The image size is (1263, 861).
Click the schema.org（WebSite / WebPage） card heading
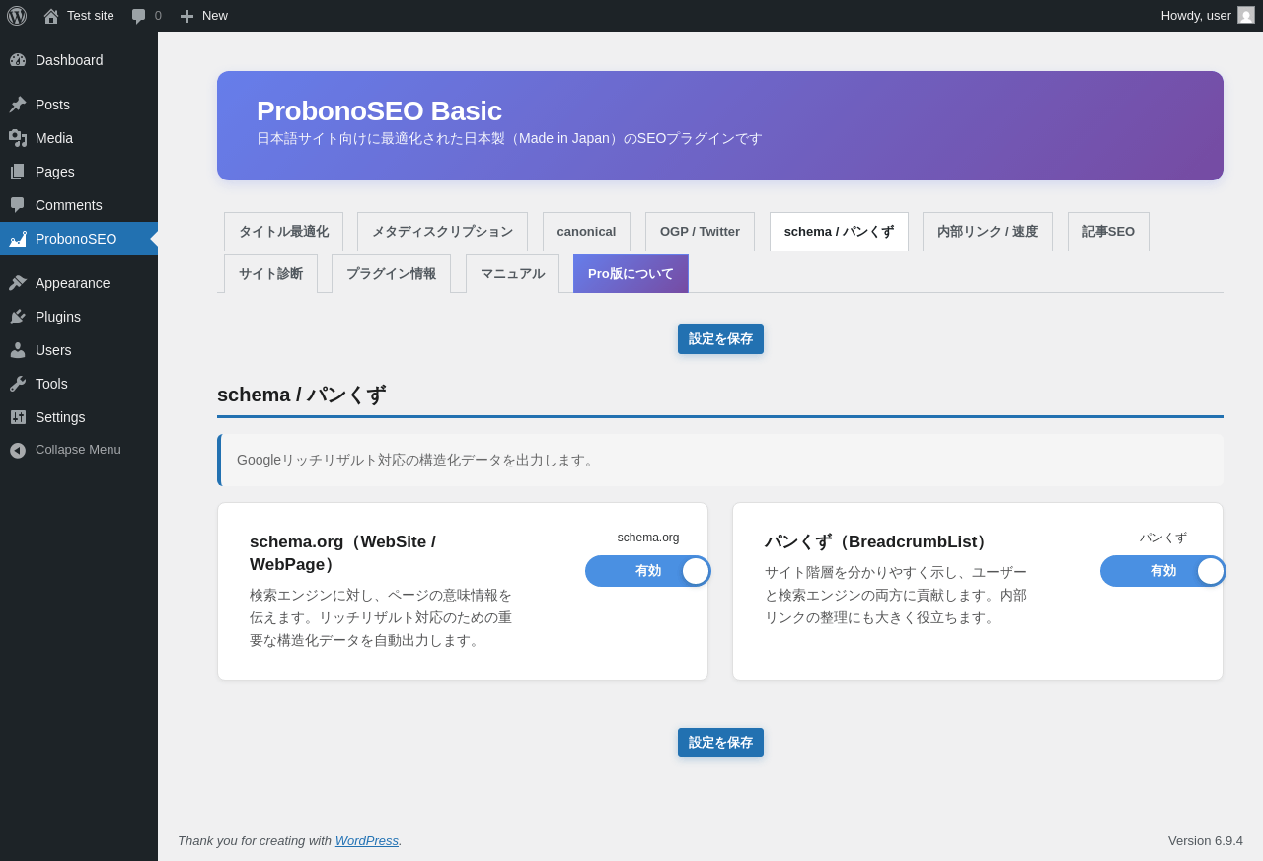pyautogui.click(x=342, y=553)
